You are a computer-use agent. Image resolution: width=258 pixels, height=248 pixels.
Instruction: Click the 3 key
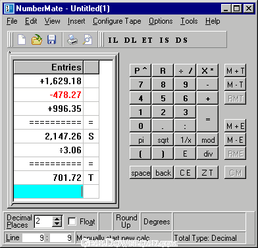pos(185,112)
